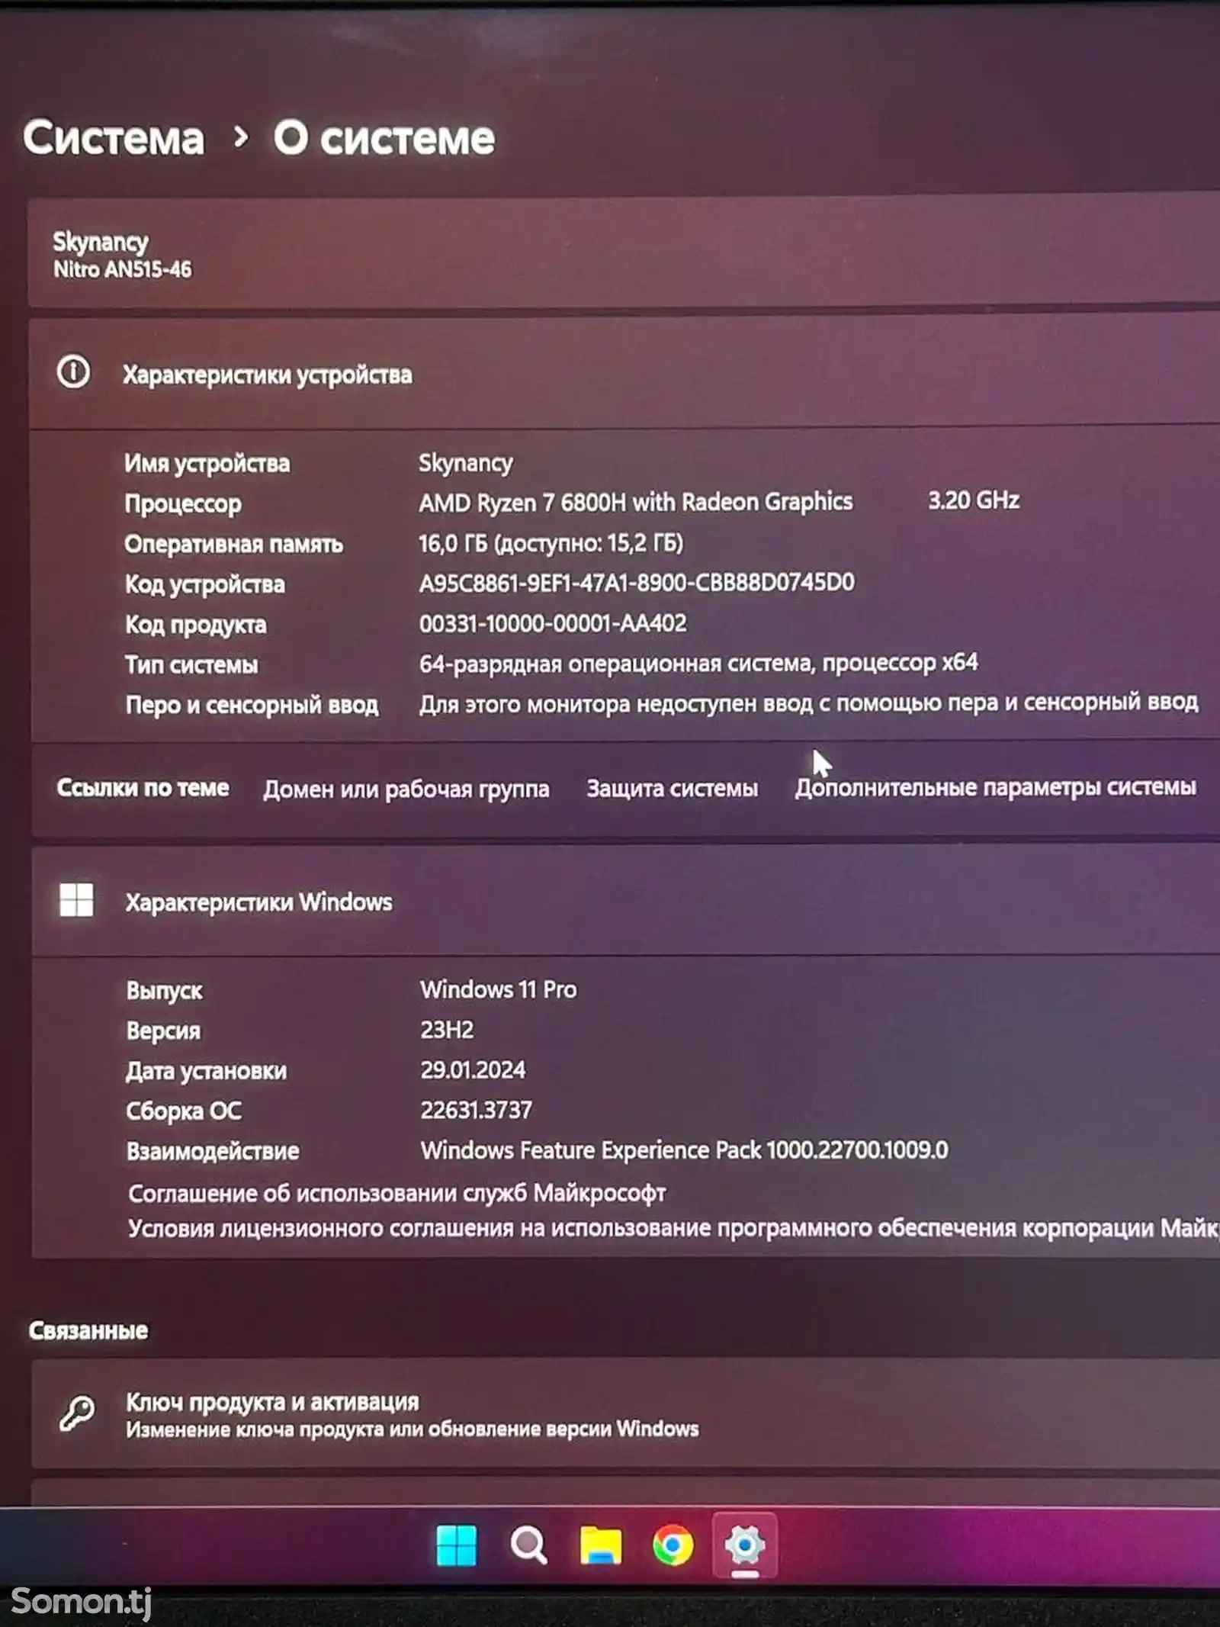The width and height of the screenshot is (1220, 1627).
Task: Collapse Характеристики Windows section header
Action: coord(625,901)
